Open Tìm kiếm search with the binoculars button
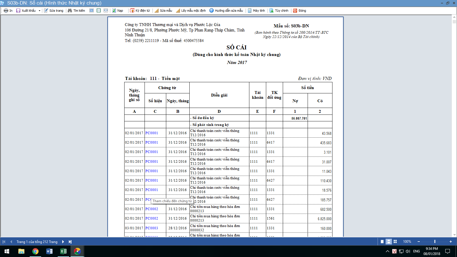Screen dimensions: 457x257 tap(76, 11)
